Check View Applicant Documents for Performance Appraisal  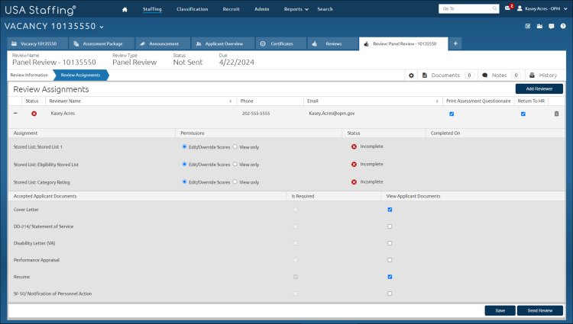[390, 260]
